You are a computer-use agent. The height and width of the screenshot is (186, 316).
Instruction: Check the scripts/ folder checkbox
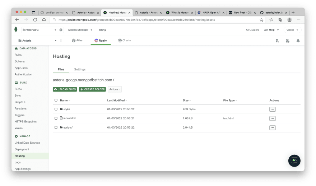coord(56,127)
